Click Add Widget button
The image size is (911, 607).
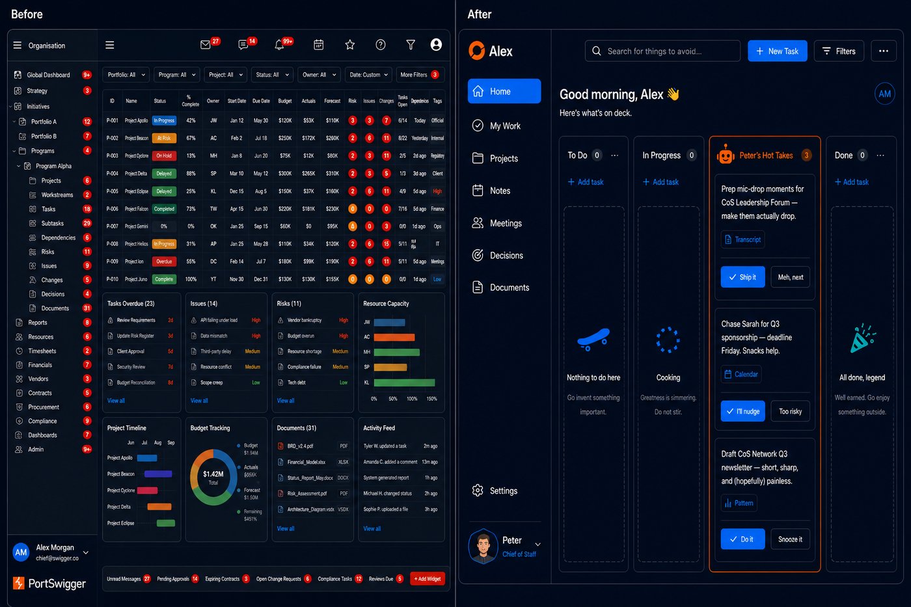[428, 578]
